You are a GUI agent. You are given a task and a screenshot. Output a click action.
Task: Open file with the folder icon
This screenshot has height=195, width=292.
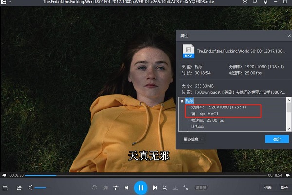coord(19,188)
